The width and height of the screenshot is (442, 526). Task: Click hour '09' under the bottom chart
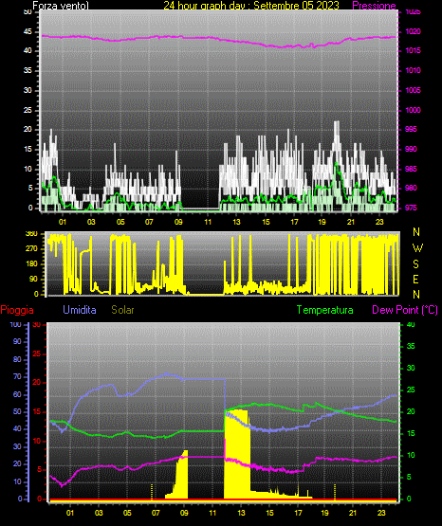(184, 513)
